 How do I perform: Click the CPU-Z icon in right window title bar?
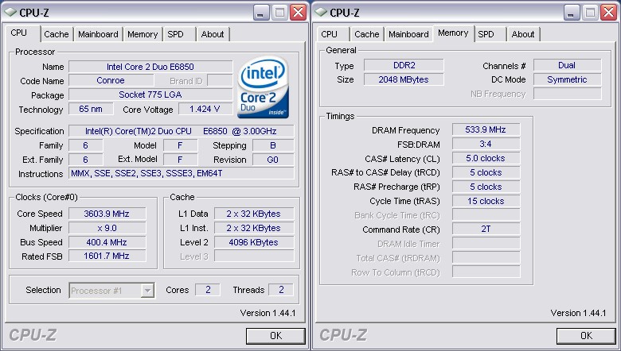pyautogui.click(x=320, y=11)
